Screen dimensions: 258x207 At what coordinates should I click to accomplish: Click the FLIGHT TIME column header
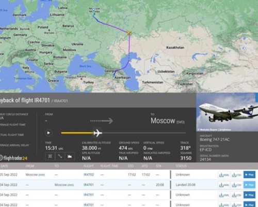click(x=109, y=166)
